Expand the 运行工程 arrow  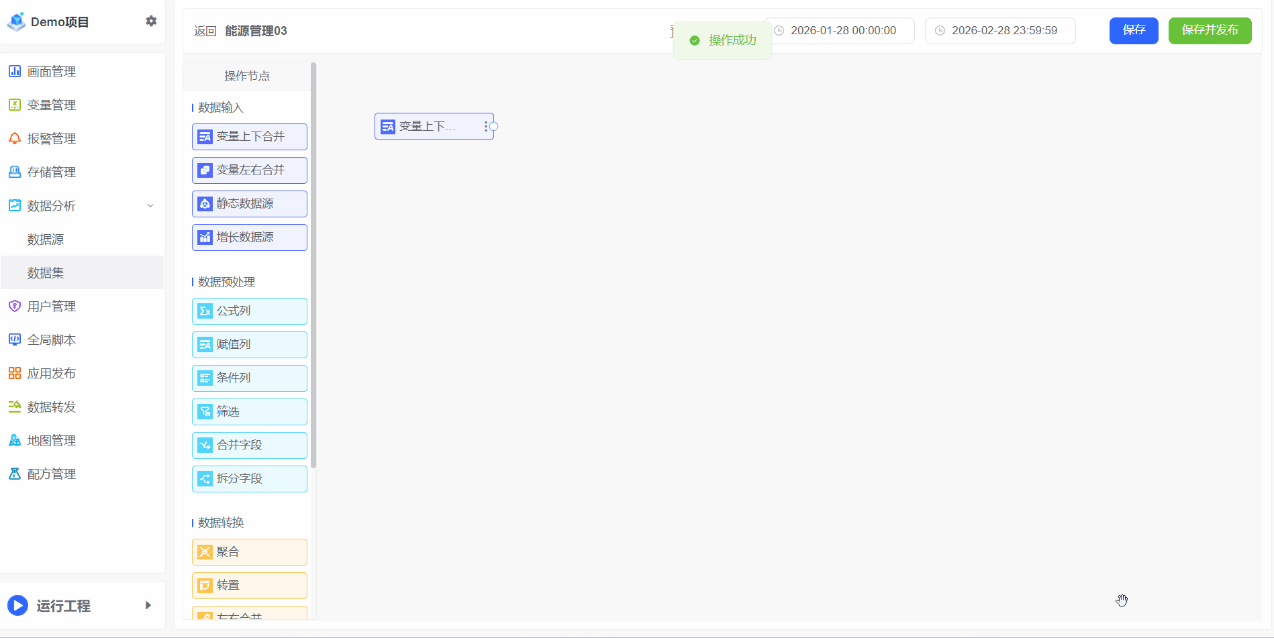(148, 605)
